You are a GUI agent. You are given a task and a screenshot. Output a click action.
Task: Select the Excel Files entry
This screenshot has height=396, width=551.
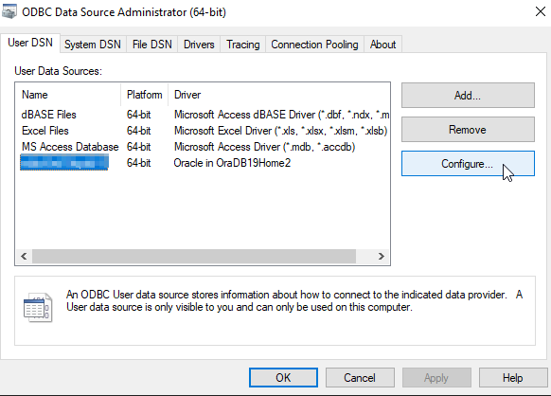pyautogui.click(x=203, y=131)
